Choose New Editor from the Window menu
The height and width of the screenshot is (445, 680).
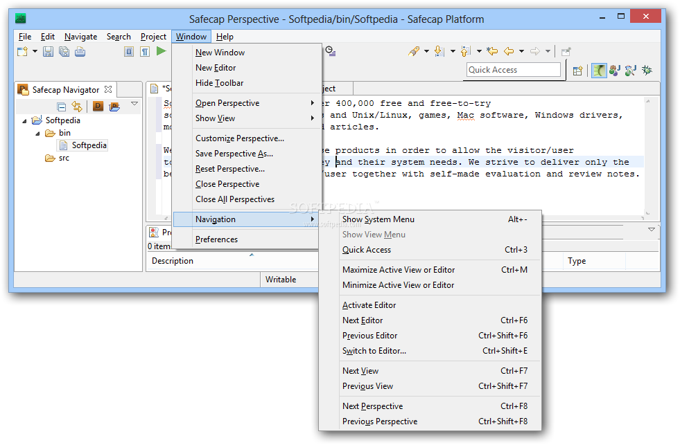[247, 68]
